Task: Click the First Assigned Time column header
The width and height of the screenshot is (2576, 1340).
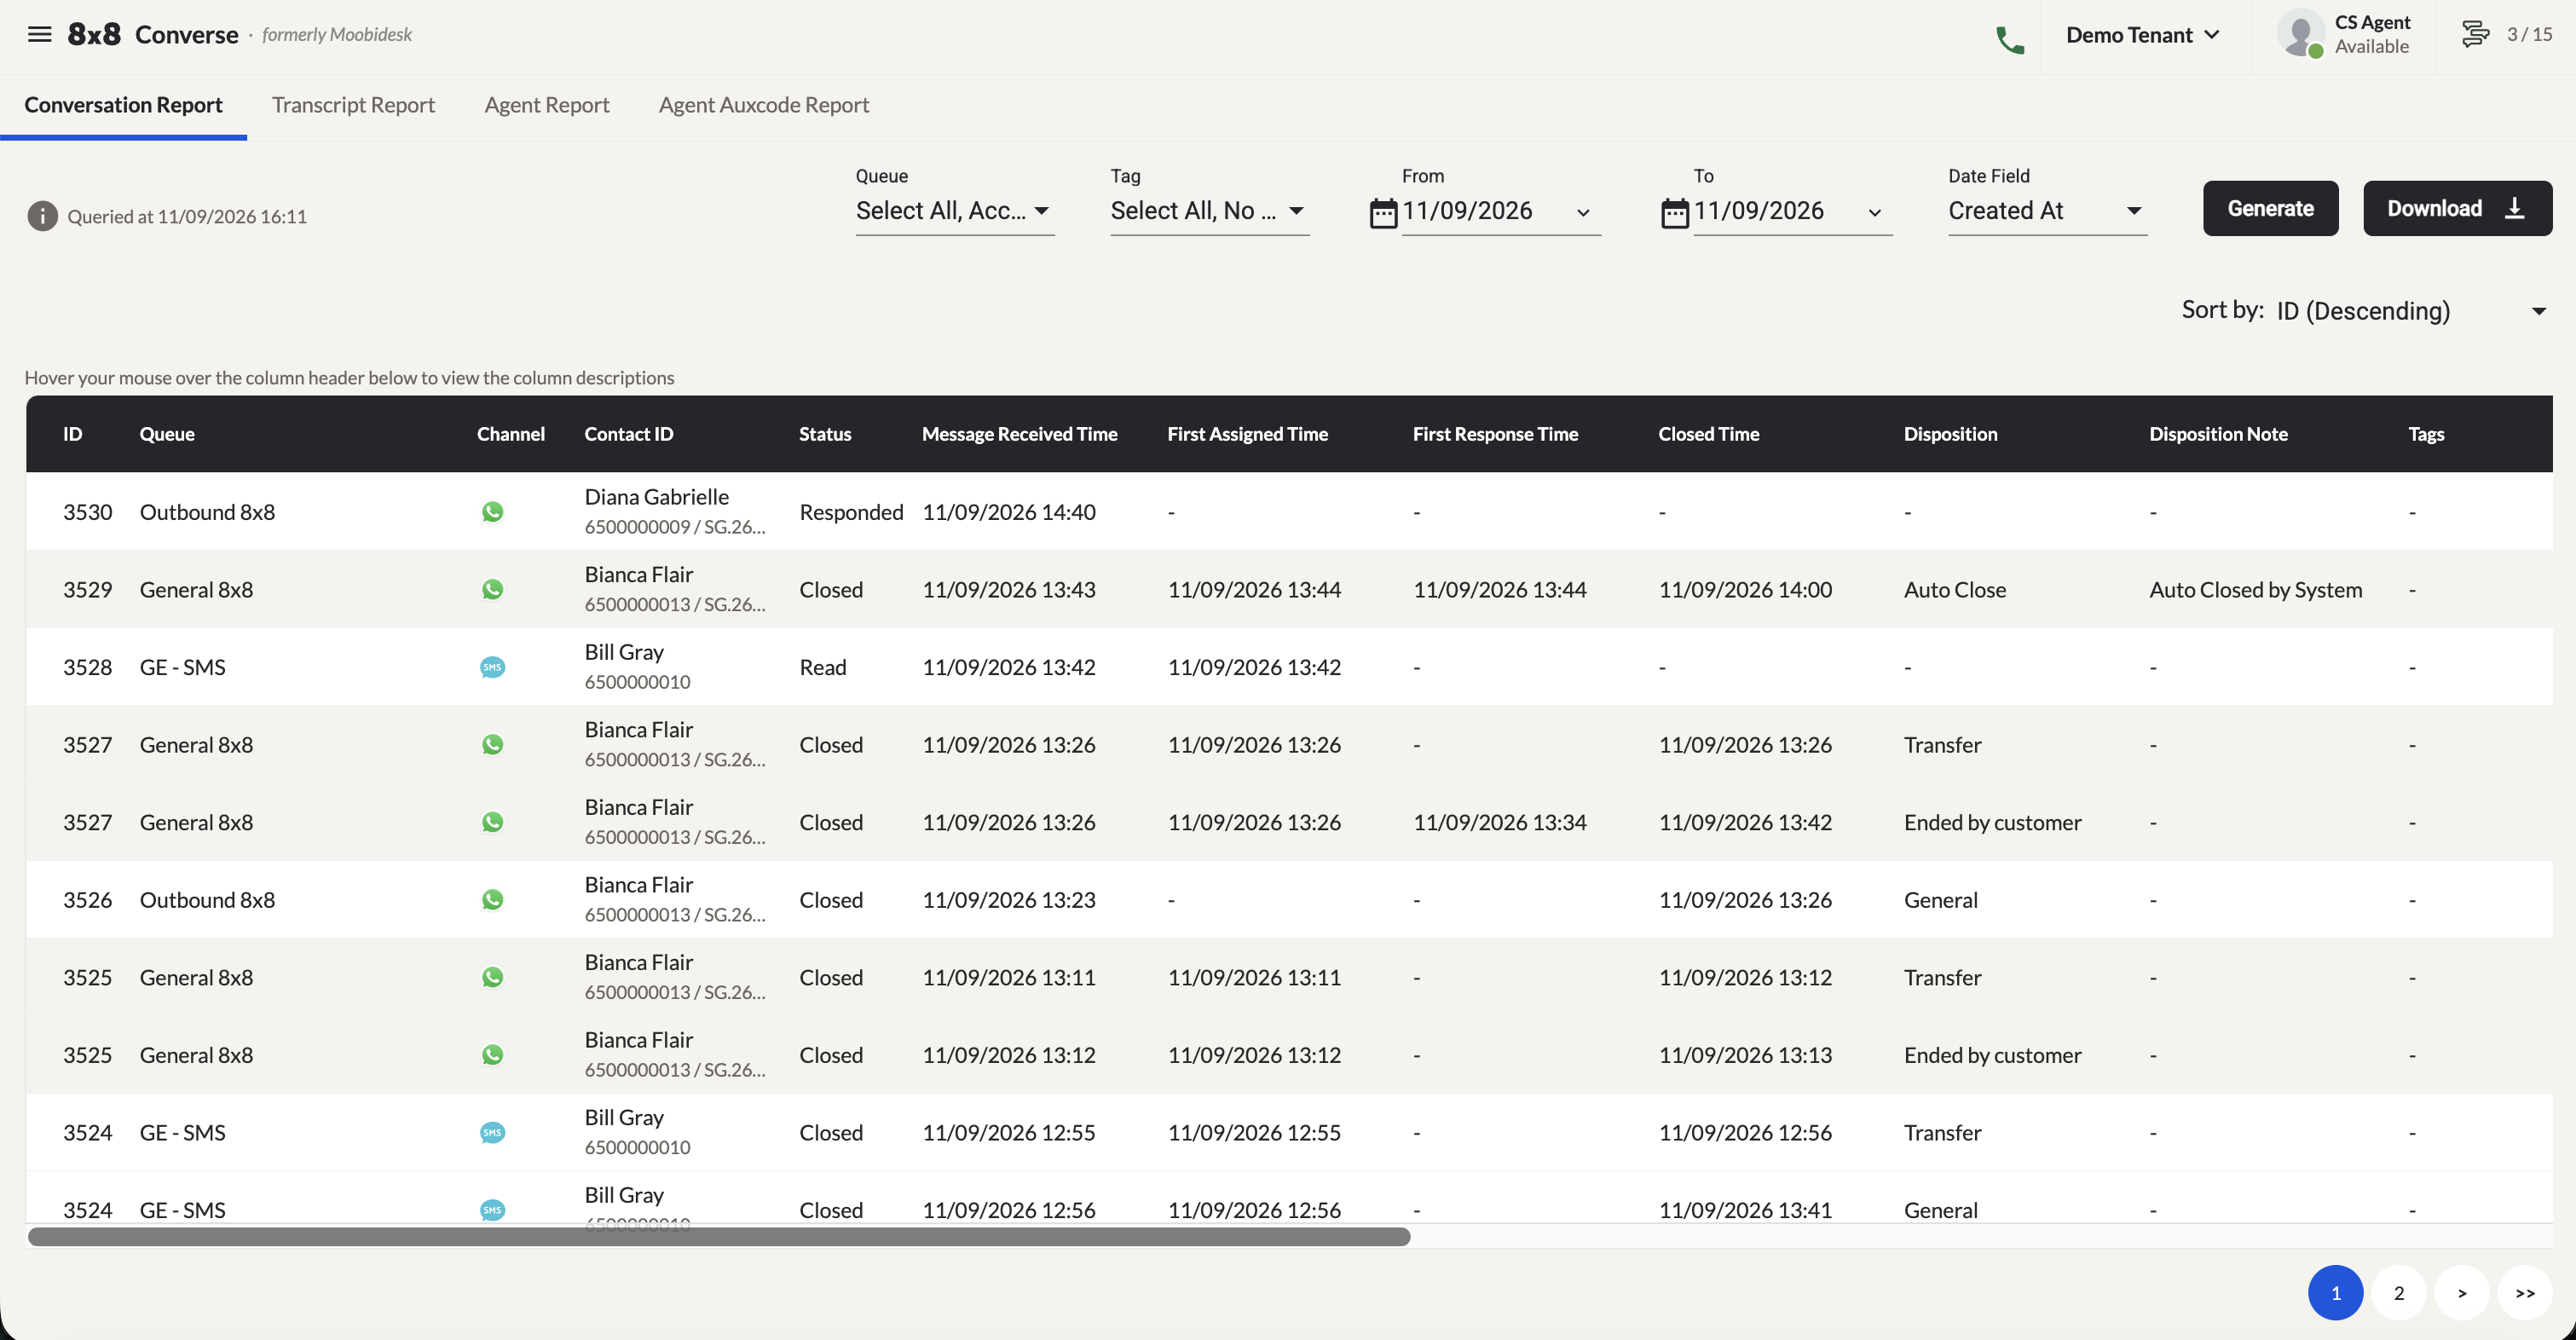Action: pyautogui.click(x=1247, y=434)
